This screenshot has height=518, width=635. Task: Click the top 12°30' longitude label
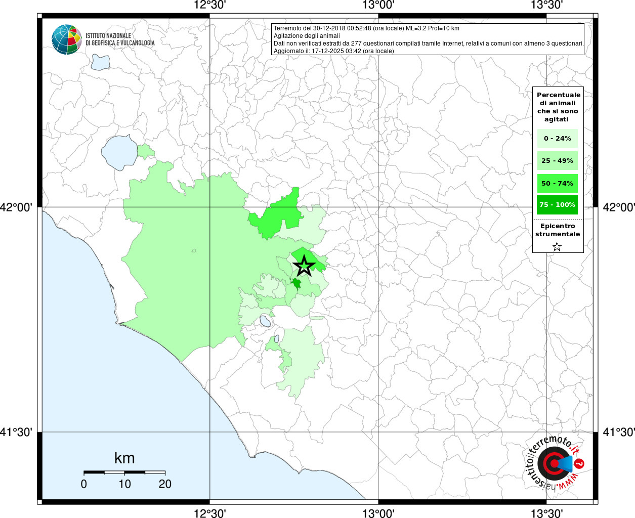pos(209,6)
